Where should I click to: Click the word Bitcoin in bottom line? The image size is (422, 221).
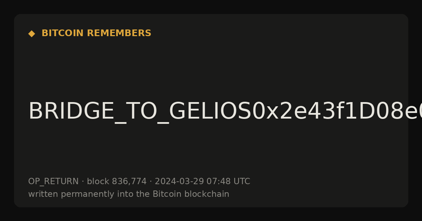pos(165,194)
